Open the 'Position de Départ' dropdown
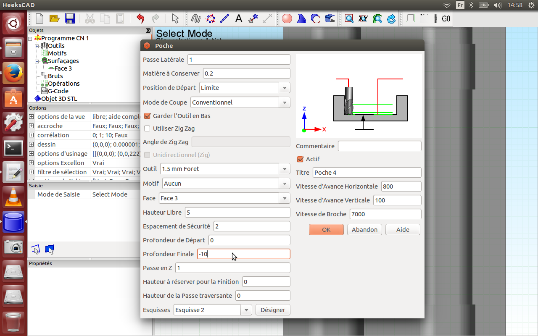This screenshot has width=538, height=336. 245,88
